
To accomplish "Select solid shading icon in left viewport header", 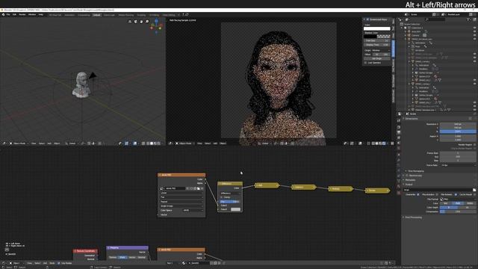I will click(x=152, y=143).
